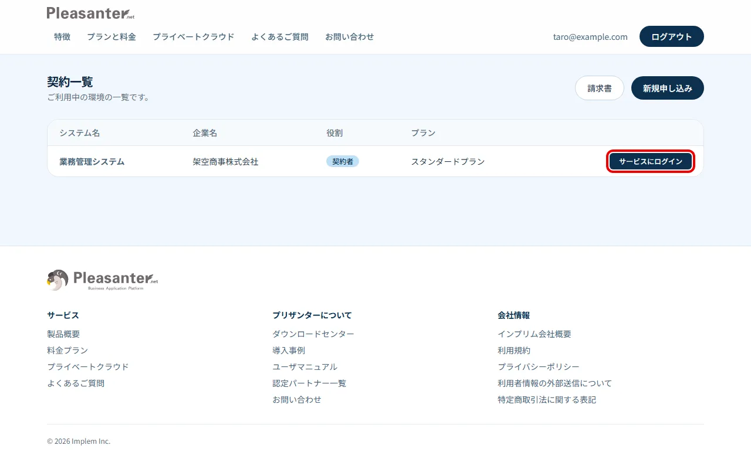Click the 契約一覧 page heading
751x469 pixels.
70,81
